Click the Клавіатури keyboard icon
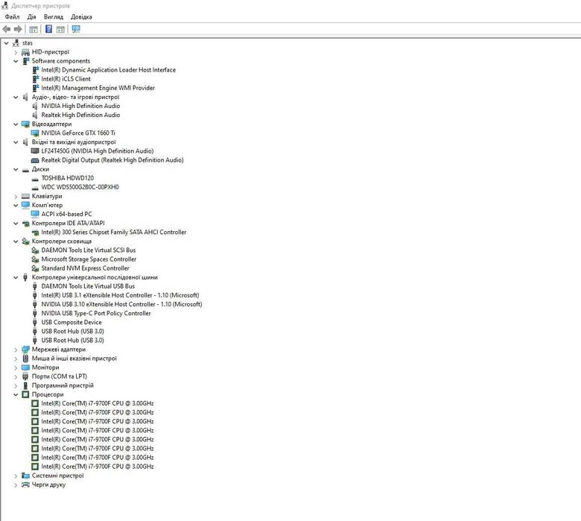The height and width of the screenshot is (521, 581). click(25, 196)
